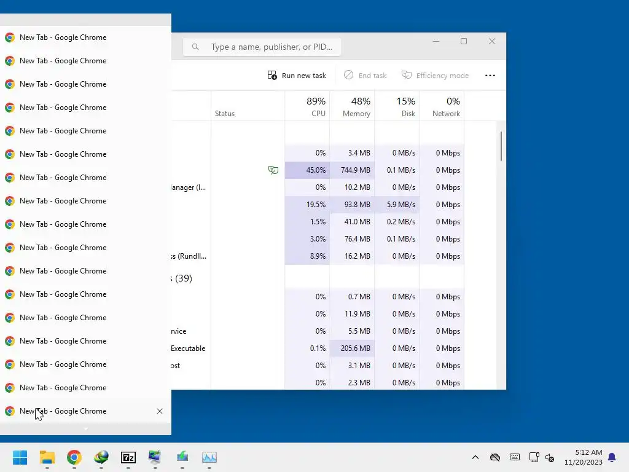
Task: Select the 3.1 MB memory cell
Action: 352,366
